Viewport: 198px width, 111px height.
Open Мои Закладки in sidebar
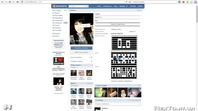coord(57,28)
